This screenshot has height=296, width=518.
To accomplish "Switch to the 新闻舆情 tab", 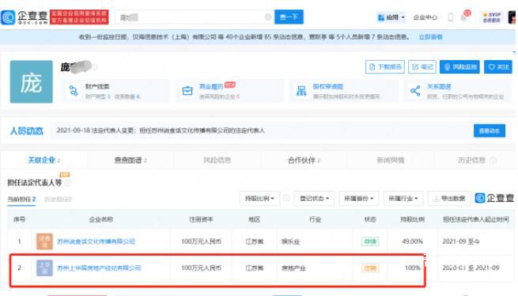I will coord(391,160).
